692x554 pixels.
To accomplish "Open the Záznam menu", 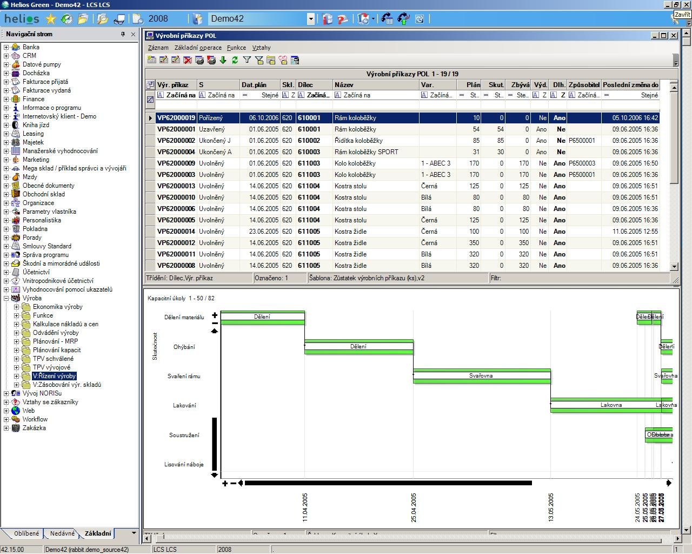I will pyautogui.click(x=158, y=48).
